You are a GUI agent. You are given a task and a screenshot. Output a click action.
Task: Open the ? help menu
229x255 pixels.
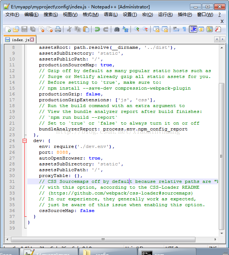point(220,15)
